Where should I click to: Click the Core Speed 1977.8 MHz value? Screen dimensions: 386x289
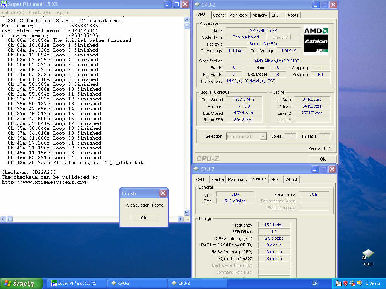click(x=244, y=99)
